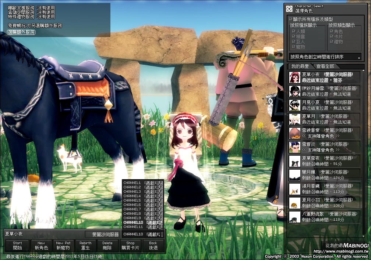Viewport: 371px width, 260px height.
Task: Toggle 顯示所有種族及類型 checkbox
Action: (x=290, y=19)
